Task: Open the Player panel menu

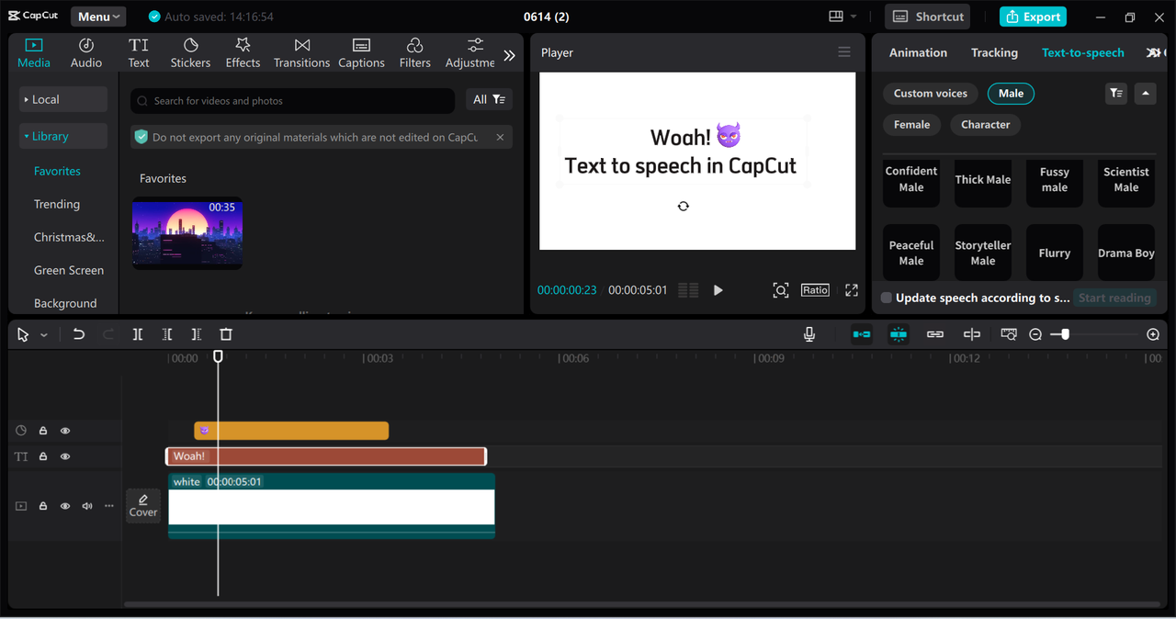Action: click(844, 52)
